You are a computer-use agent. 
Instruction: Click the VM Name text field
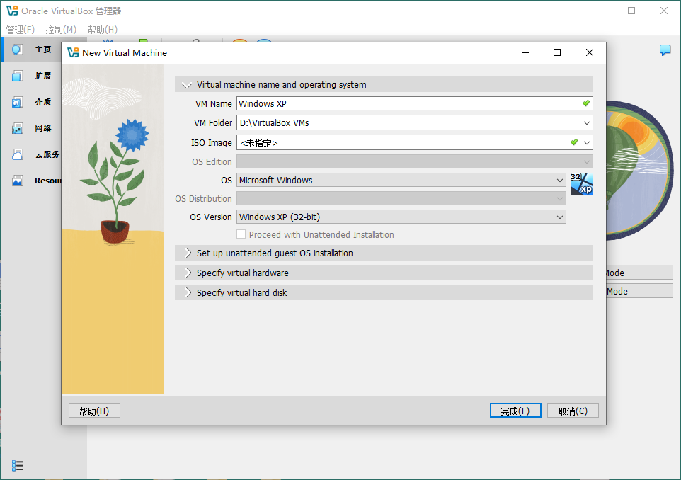pos(407,103)
